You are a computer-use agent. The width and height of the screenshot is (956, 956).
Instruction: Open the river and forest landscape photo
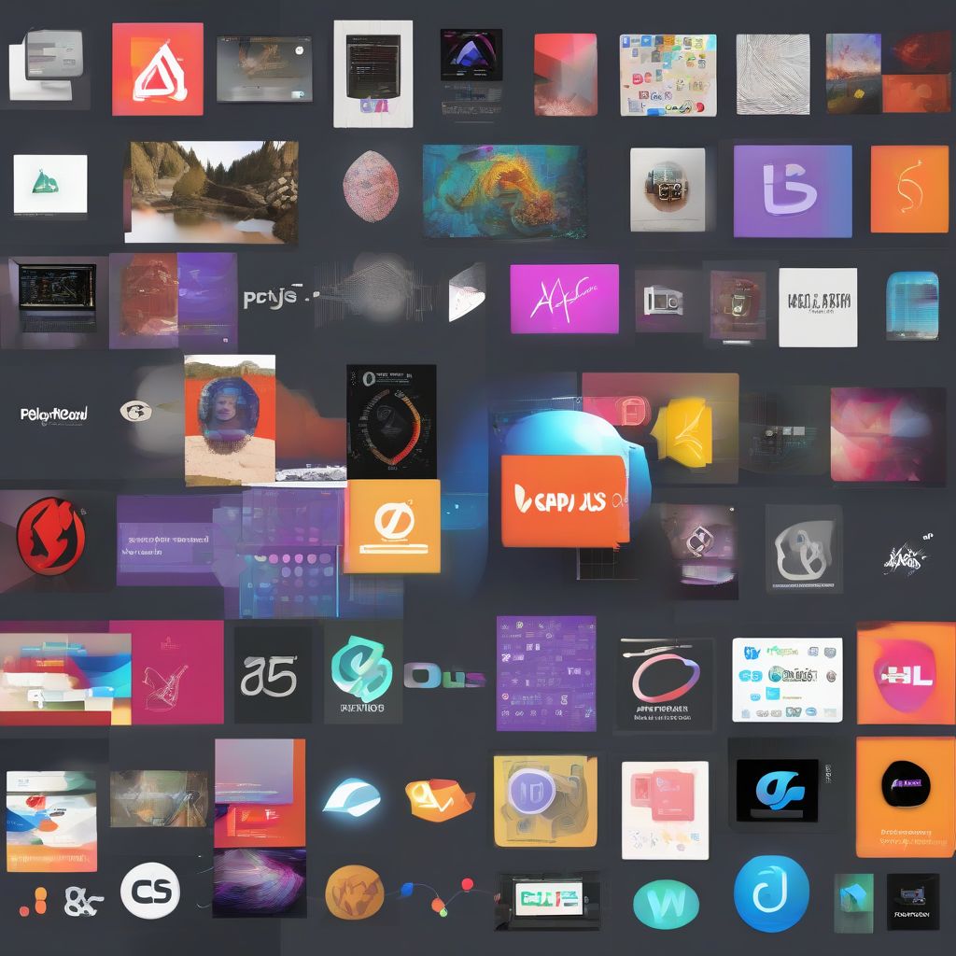[212, 192]
